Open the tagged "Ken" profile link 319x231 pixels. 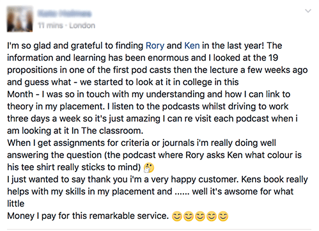192,45
